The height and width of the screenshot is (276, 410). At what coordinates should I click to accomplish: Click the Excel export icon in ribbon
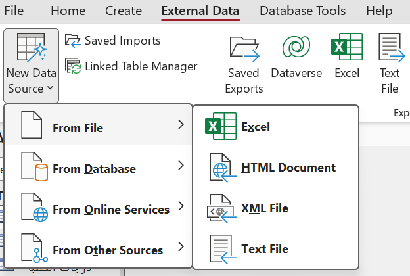pos(347,47)
